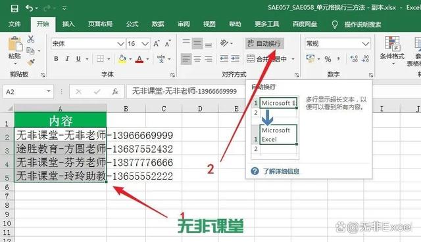Screen dimensions: 421x242
Task: Click the fx Insert Function icon
Action: [115, 92]
